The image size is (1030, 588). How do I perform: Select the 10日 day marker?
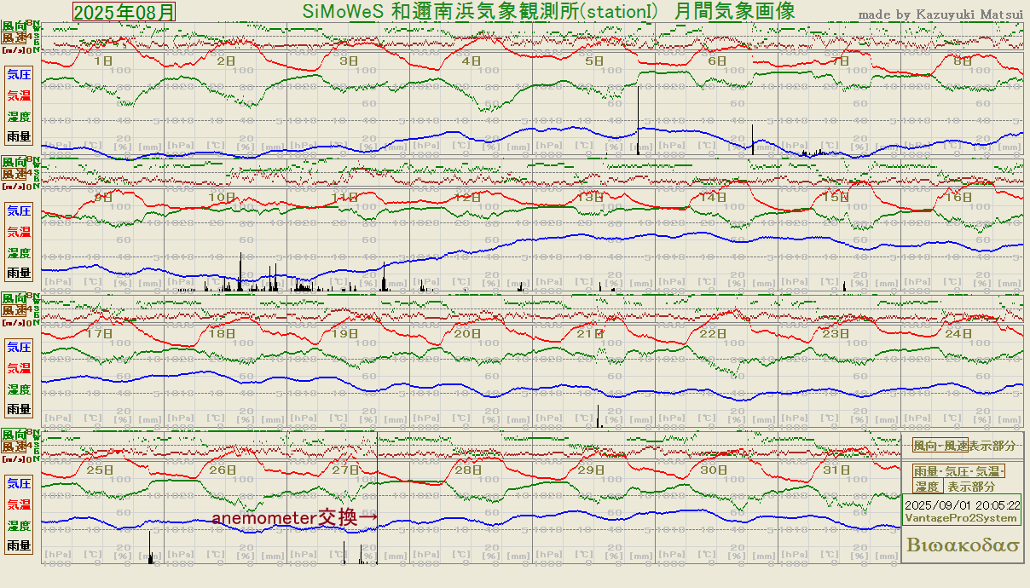[x=222, y=197]
